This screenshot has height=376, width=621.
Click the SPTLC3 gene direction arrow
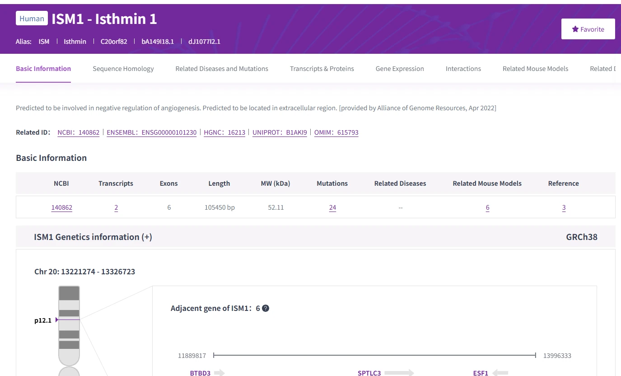pyautogui.click(x=401, y=373)
